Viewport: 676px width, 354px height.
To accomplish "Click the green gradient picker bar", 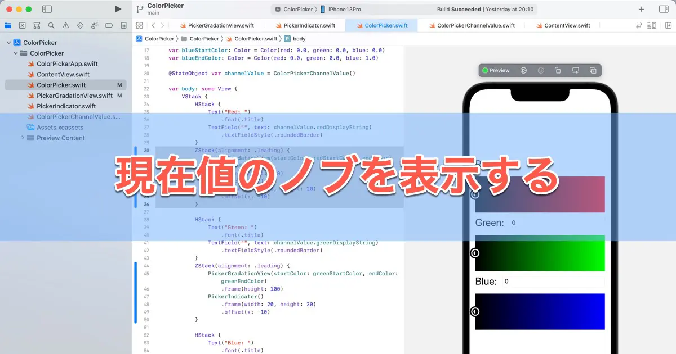I will (540, 253).
